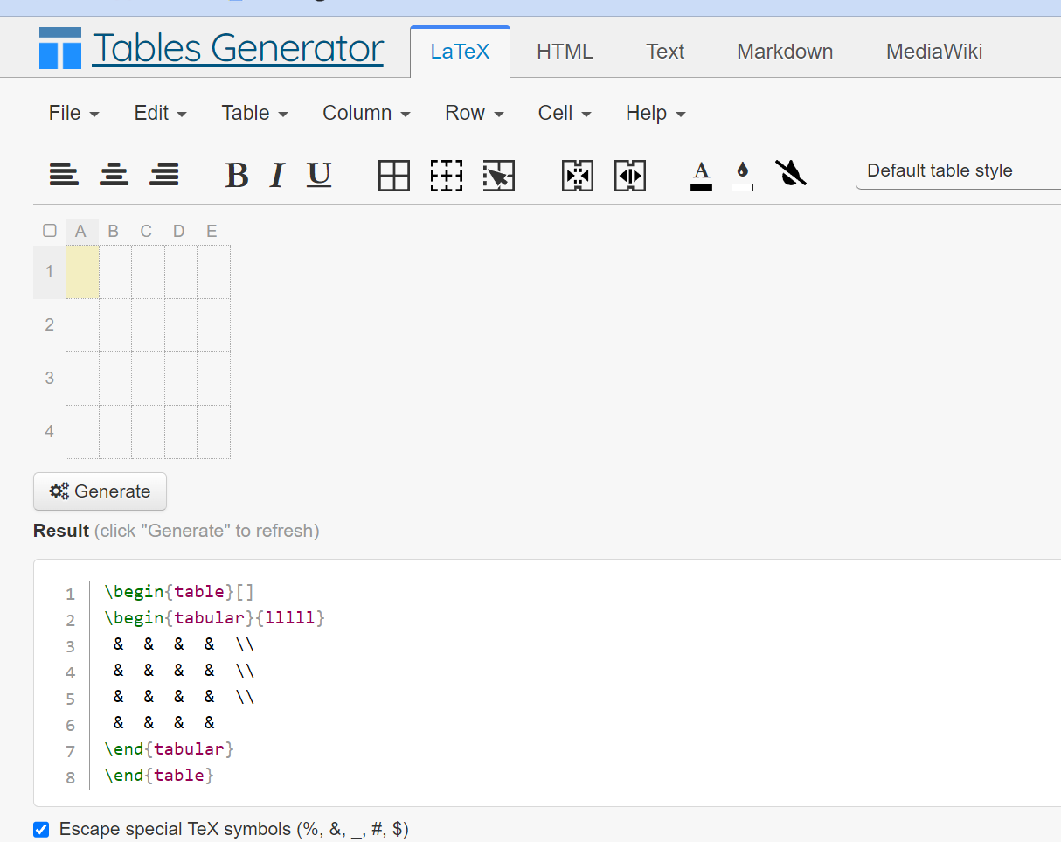Click table cell C2
Viewport: 1061px width, 842px height.
tap(148, 325)
